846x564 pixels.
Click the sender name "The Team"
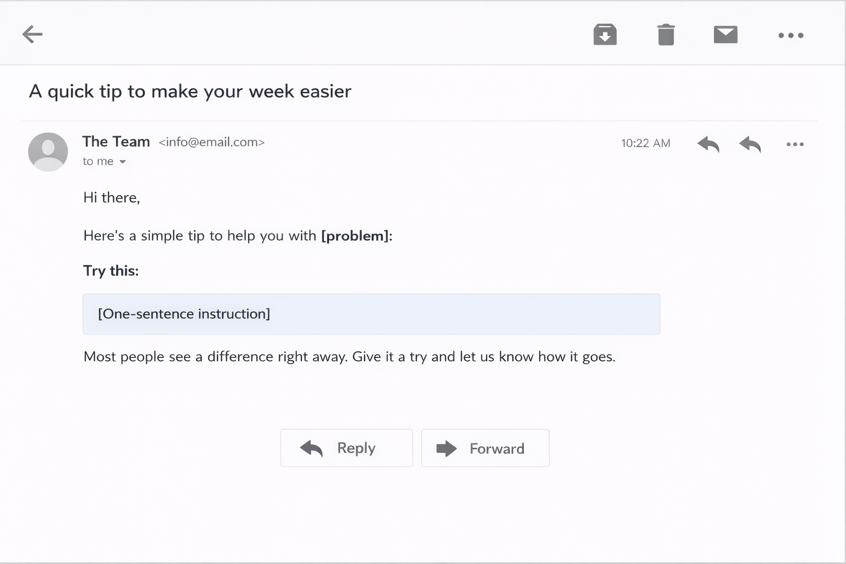click(116, 142)
